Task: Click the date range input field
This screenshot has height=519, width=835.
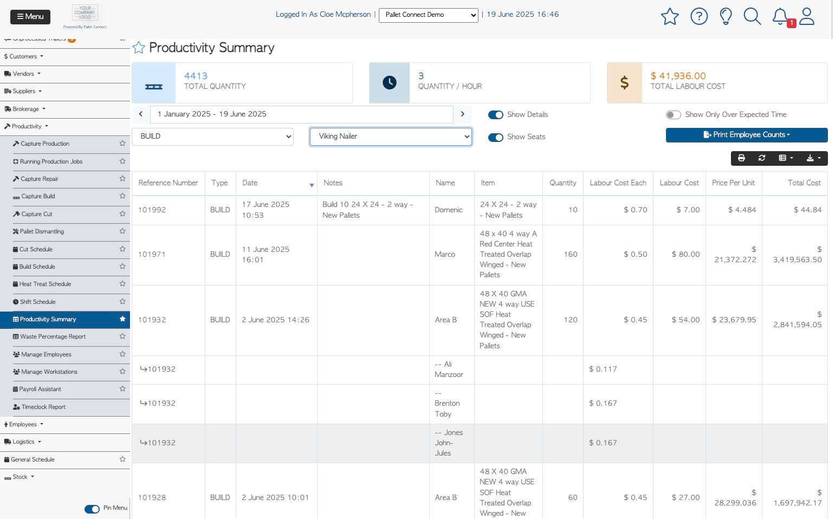Action: click(x=301, y=114)
